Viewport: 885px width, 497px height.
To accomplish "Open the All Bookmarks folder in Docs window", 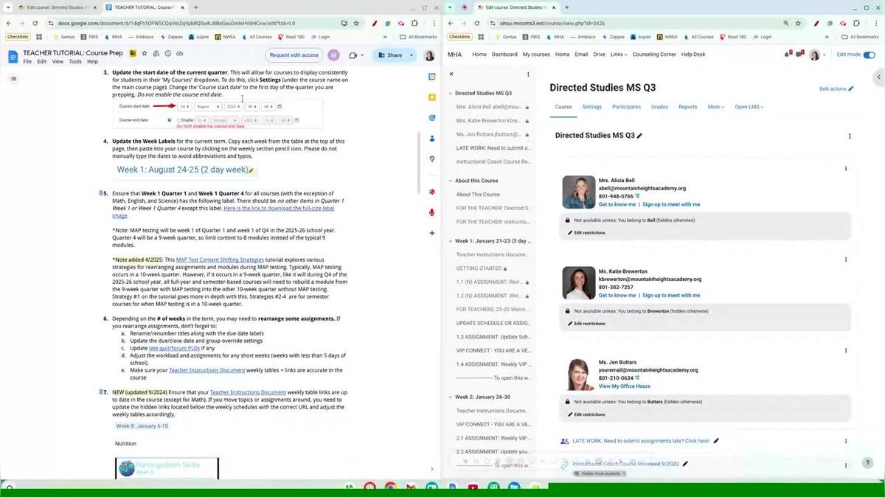I will click(x=419, y=37).
